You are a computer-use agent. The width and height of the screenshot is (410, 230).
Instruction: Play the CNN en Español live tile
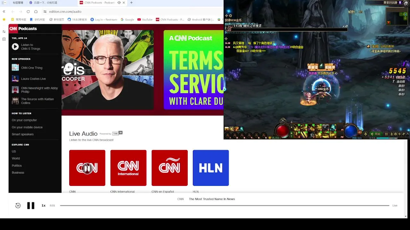click(x=169, y=168)
